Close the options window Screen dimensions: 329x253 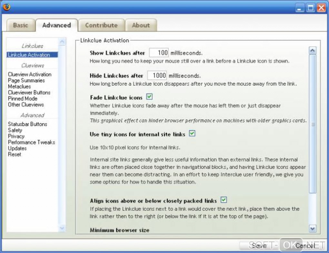pos(321,8)
